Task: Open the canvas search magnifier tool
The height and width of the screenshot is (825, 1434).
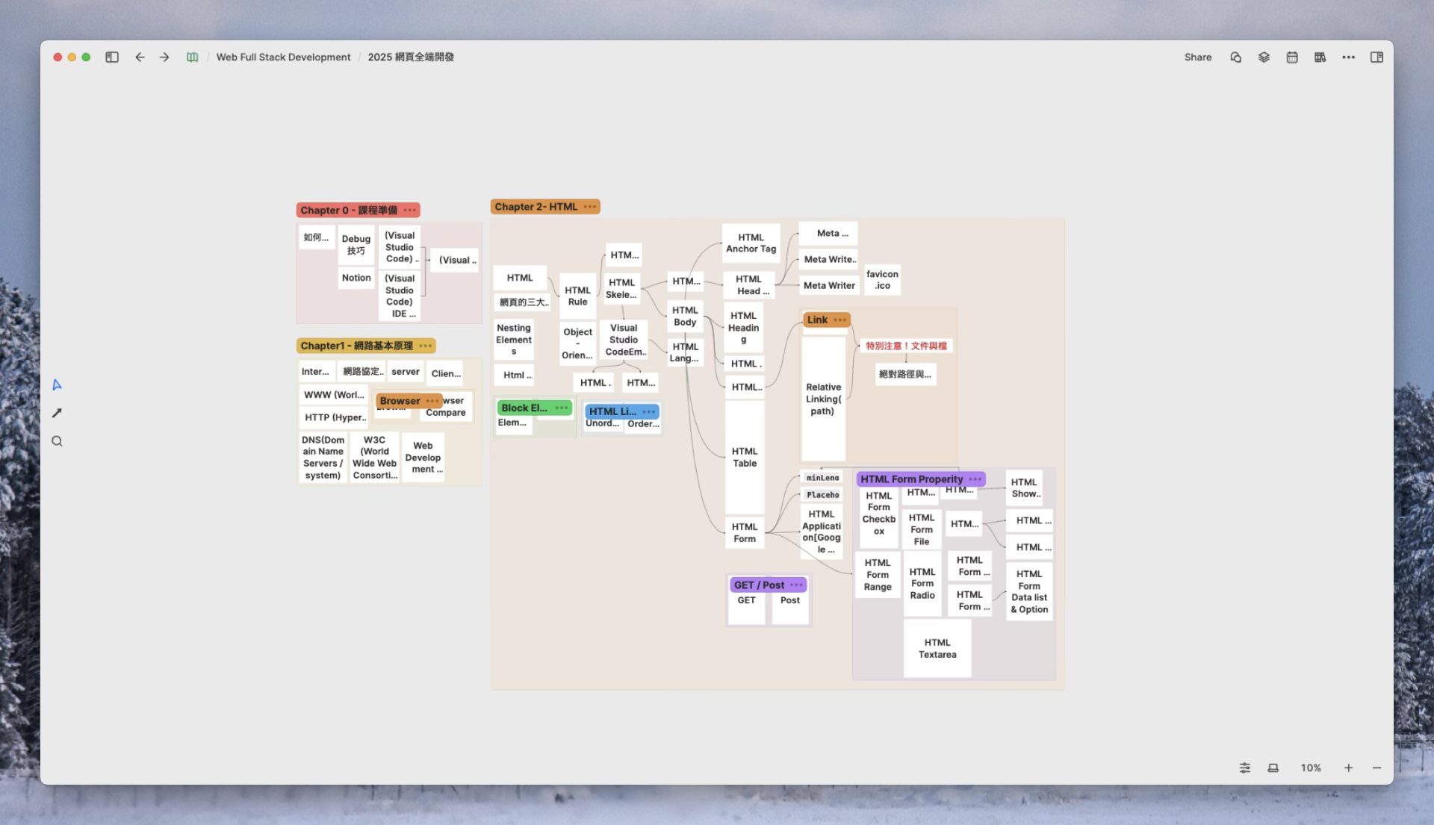Action: (x=57, y=441)
